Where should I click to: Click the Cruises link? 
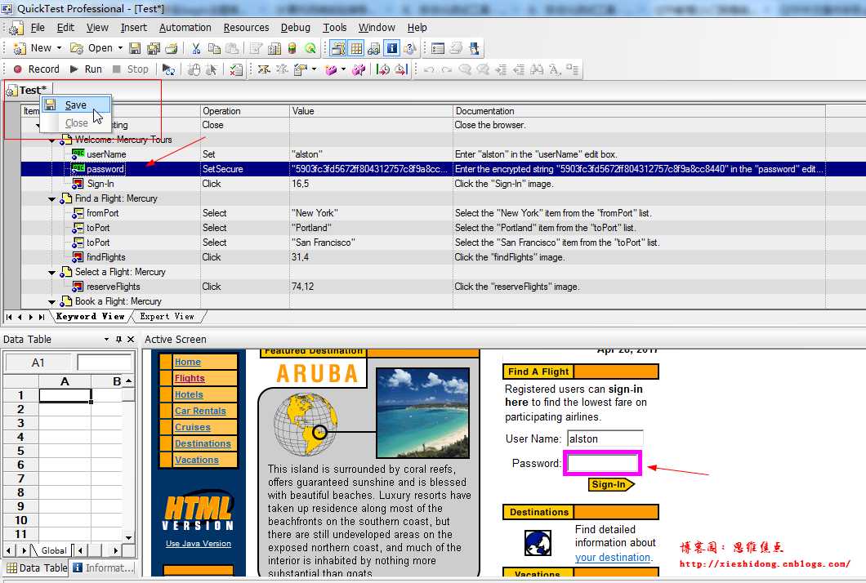(x=193, y=427)
